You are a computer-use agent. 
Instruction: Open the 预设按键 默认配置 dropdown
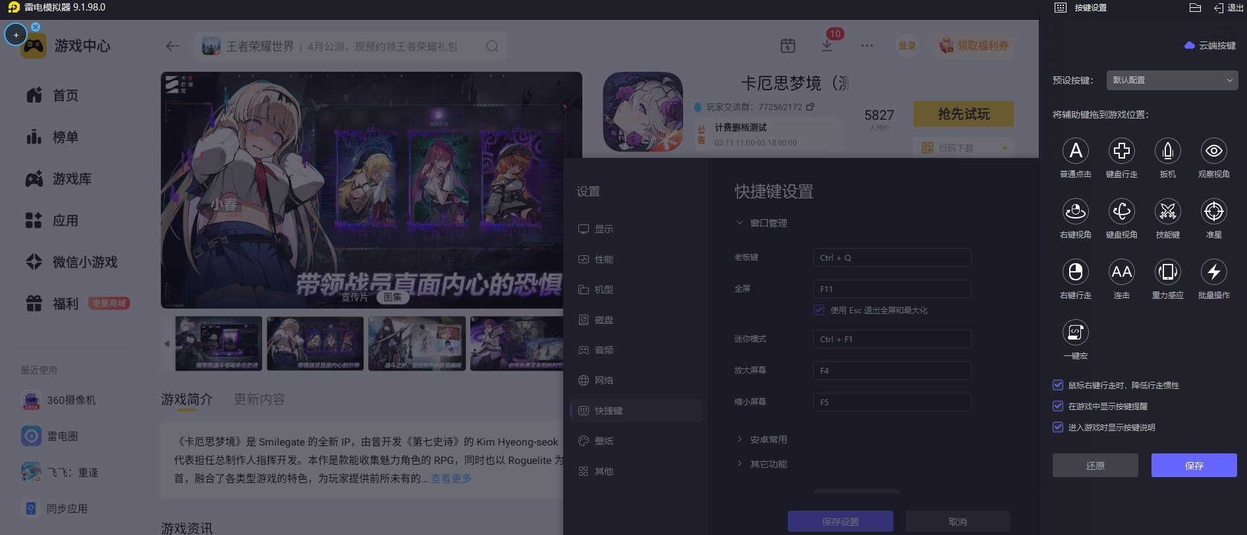1172,80
